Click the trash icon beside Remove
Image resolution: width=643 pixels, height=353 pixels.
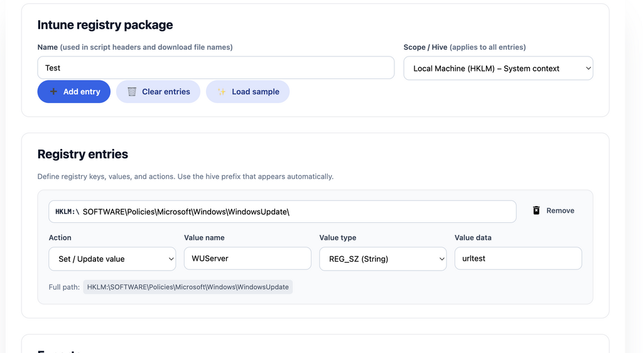tap(536, 211)
